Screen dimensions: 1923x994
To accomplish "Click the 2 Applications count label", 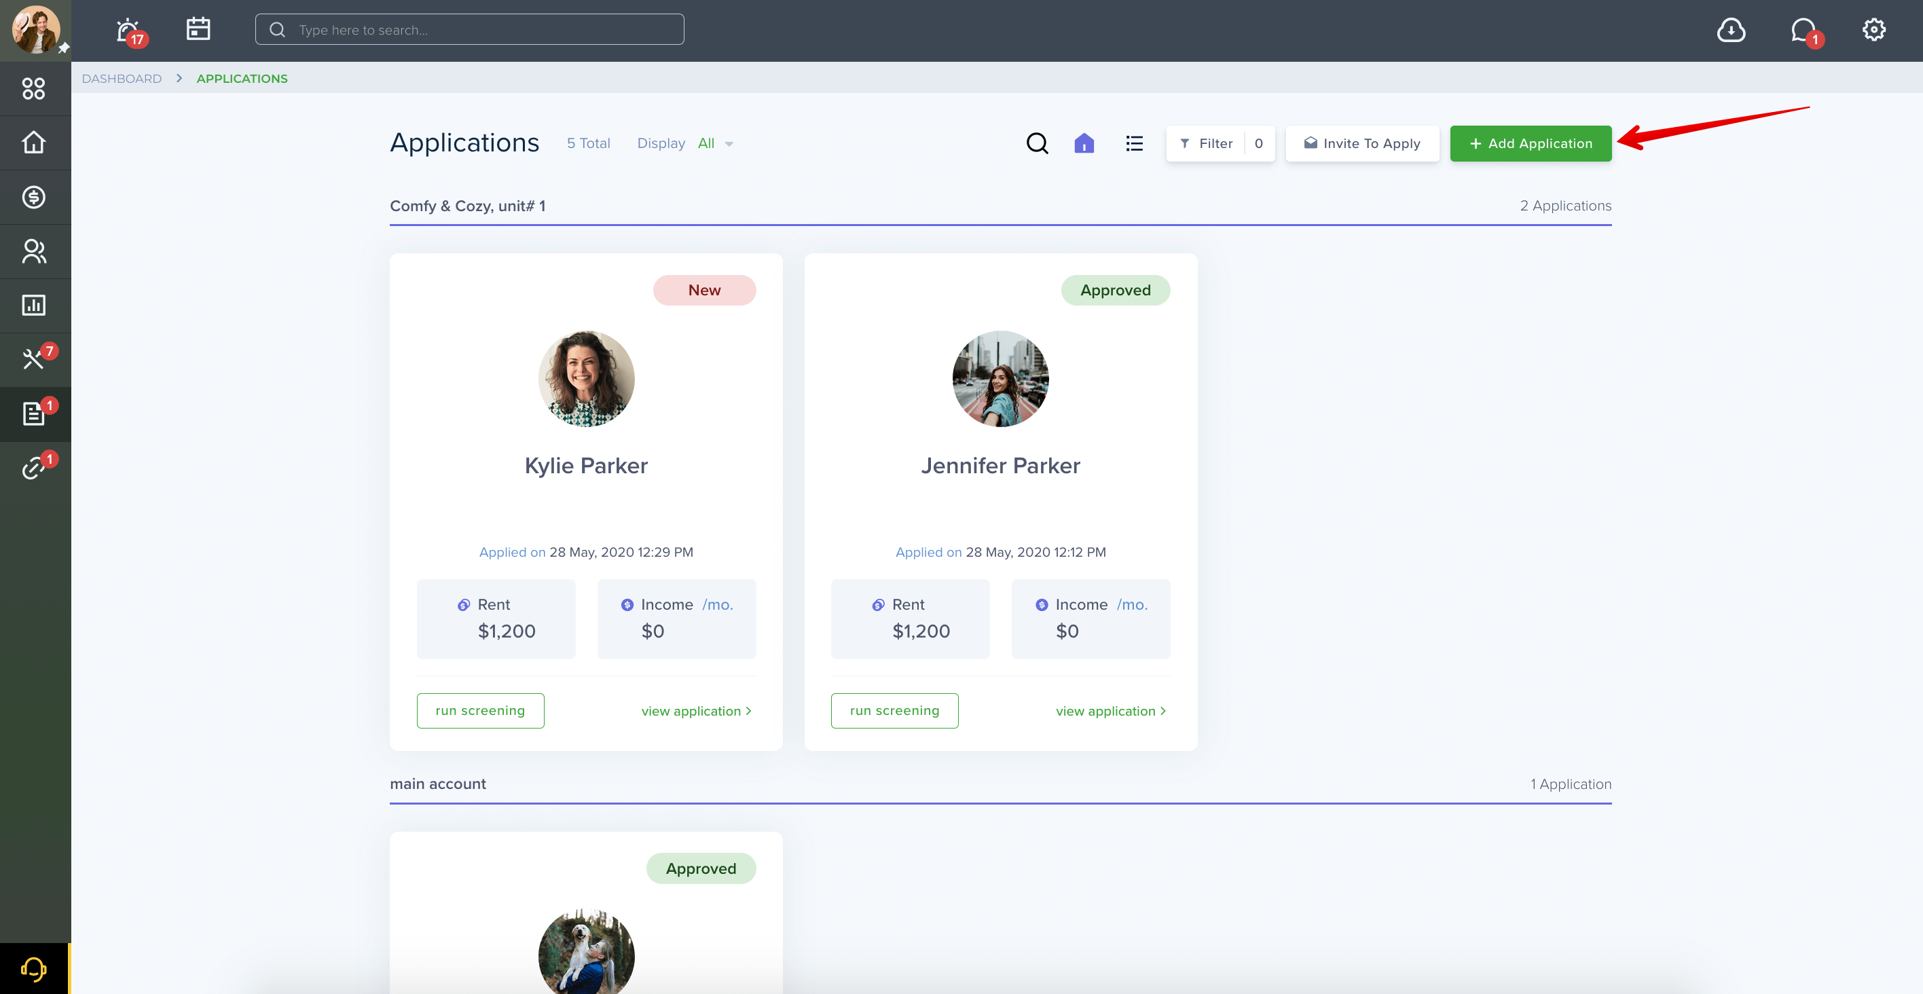I will 1565,206.
